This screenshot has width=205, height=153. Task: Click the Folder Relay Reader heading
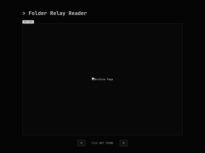(x=55, y=13)
